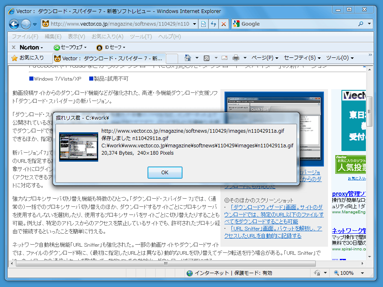
Task: Click the saved image thumbnail in the dialog
Action: tap(78, 147)
